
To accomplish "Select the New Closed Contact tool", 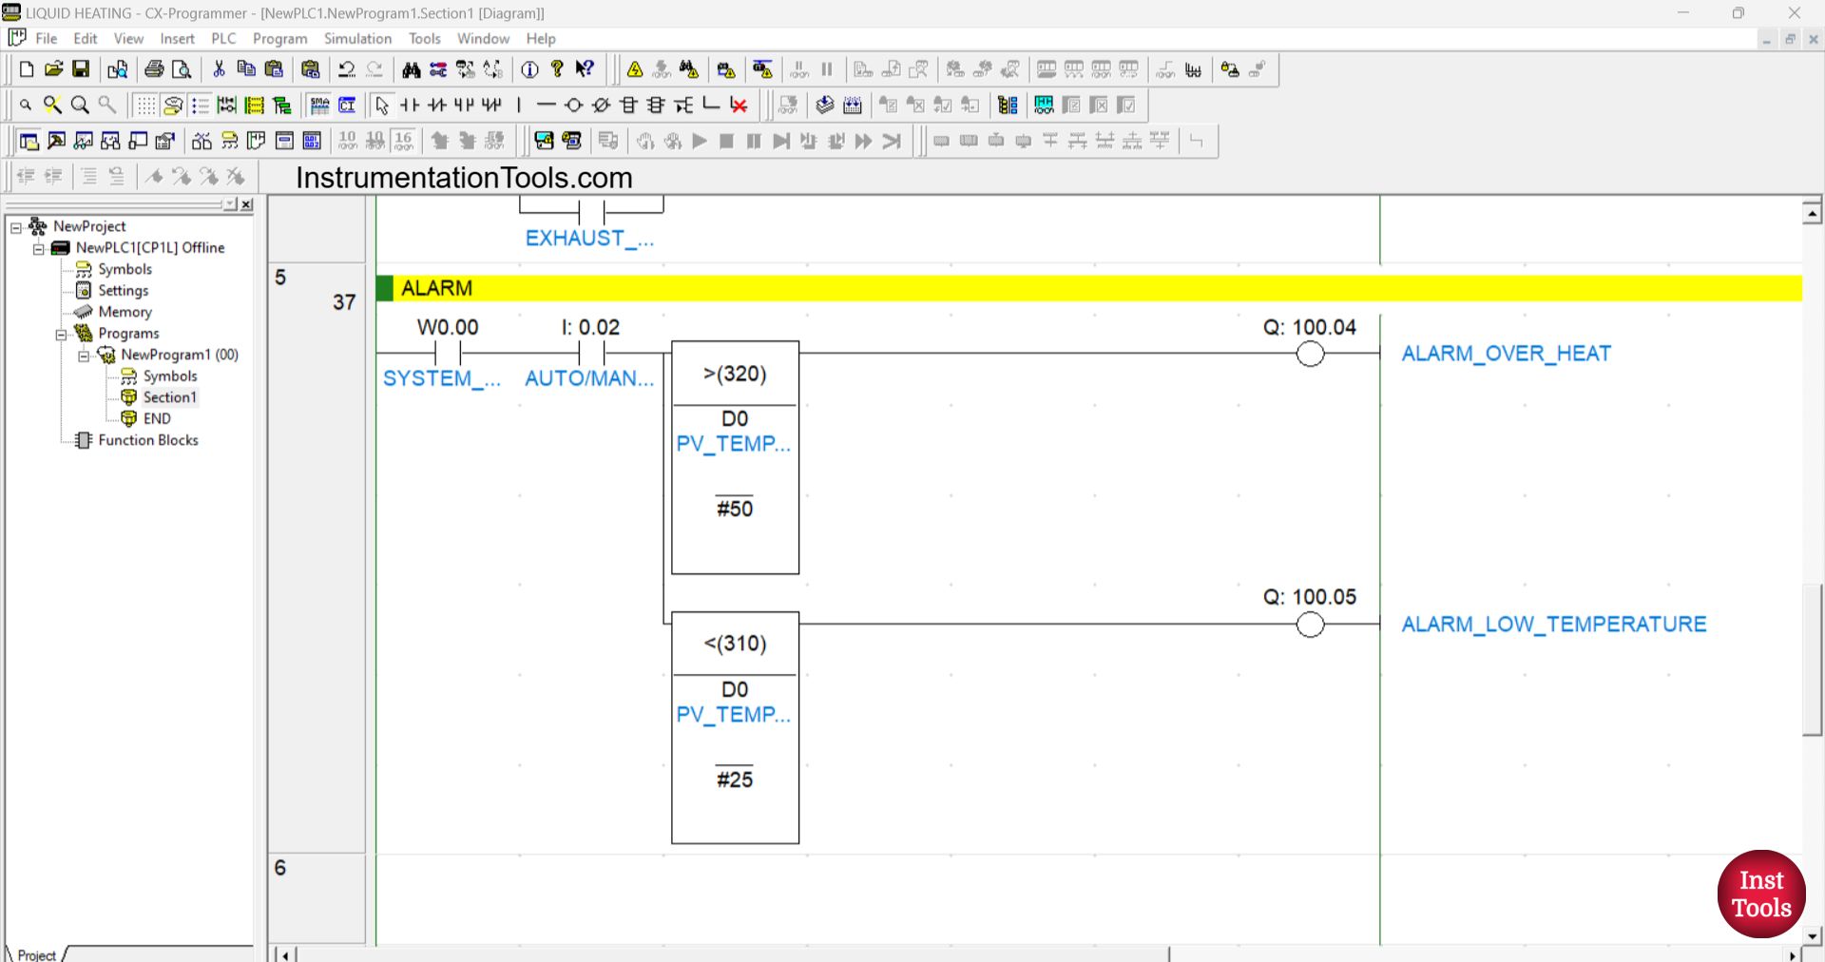I will coord(437,105).
